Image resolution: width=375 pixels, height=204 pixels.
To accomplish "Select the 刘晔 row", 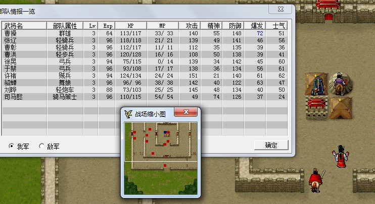I will pos(145,90).
